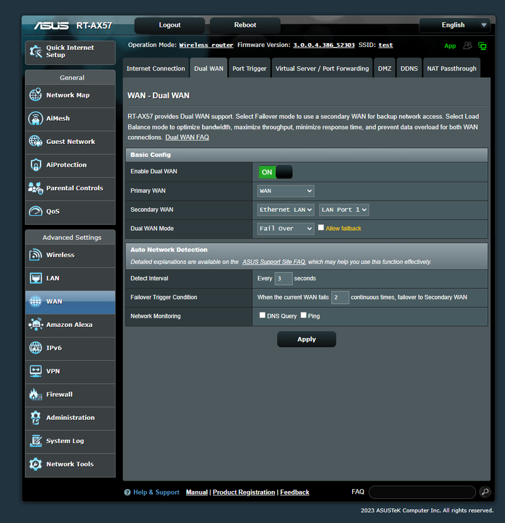Click the Wireless signal icon
This screenshot has width=505, height=523.
(x=36, y=255)
